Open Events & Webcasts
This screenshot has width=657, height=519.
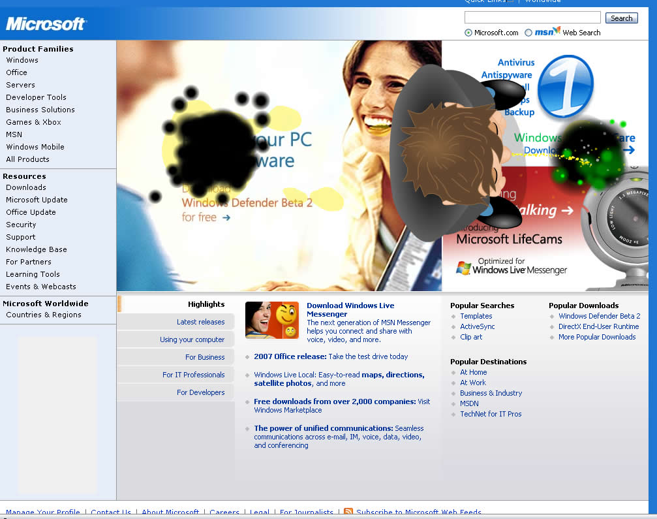(41, 287)
